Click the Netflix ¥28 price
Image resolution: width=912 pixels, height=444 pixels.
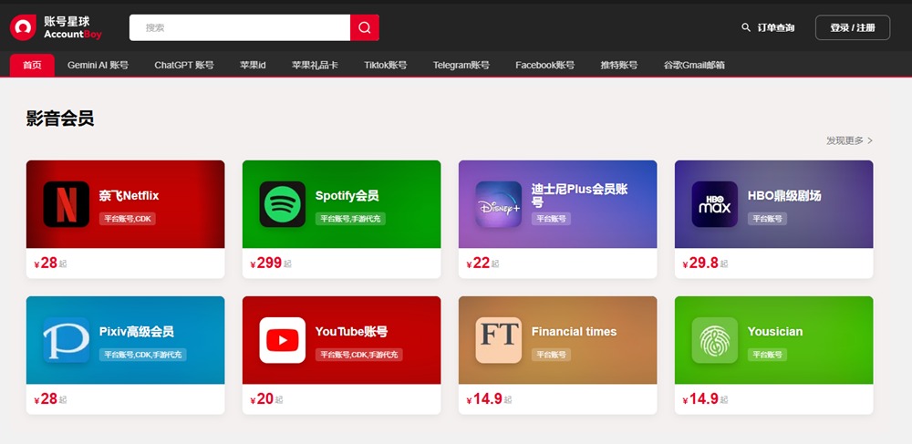coord(46,263)
